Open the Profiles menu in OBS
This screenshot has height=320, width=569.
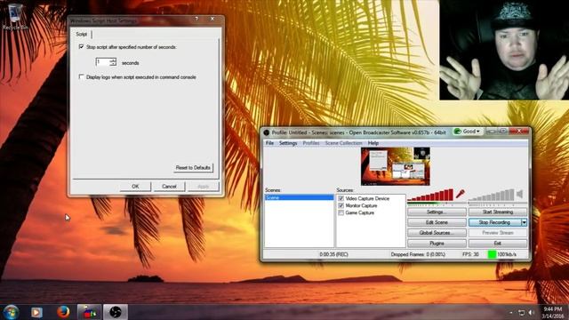point(311,143)
